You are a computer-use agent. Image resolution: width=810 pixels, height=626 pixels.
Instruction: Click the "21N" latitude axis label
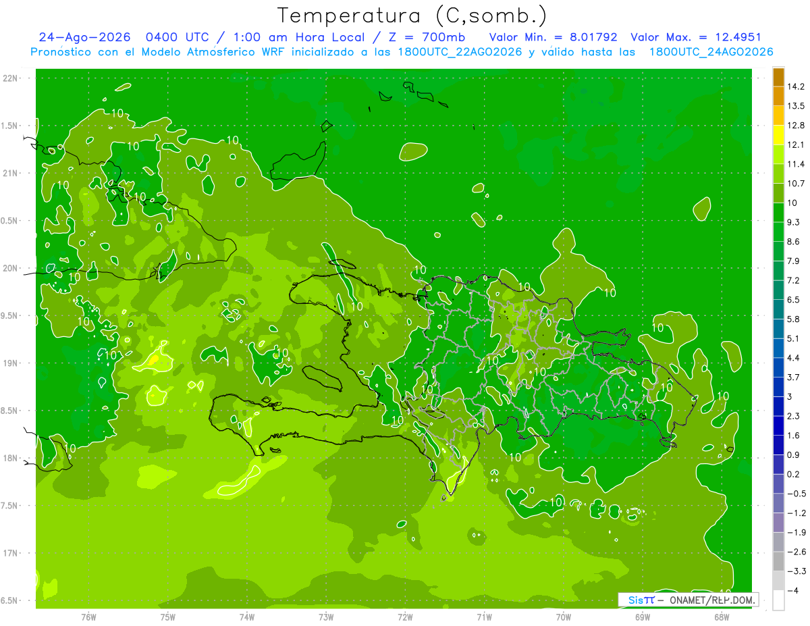point(11,173)
